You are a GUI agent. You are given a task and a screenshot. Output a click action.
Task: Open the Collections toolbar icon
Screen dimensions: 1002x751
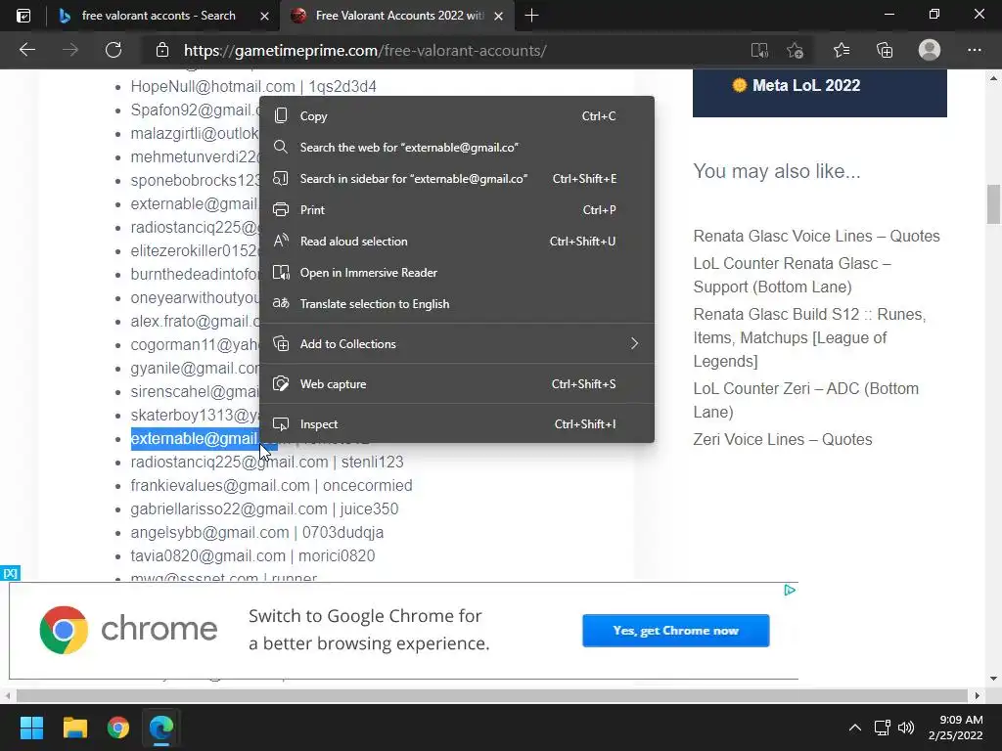pos(885,50)
